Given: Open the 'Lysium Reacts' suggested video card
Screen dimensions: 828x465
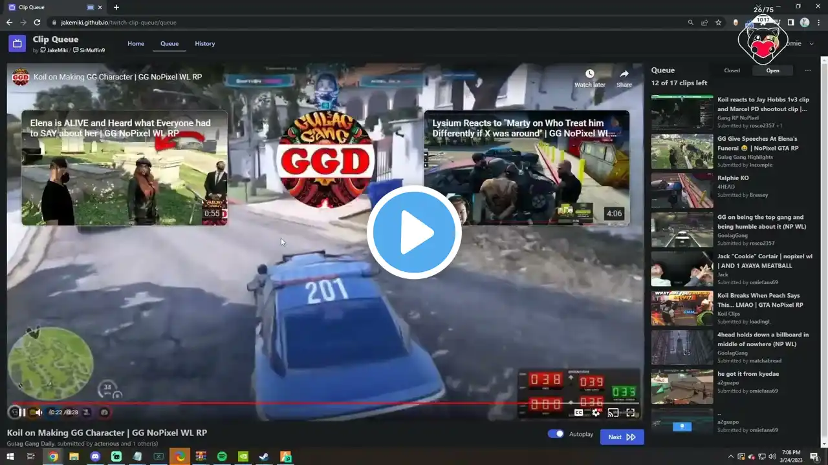Looking at the screenshot, I should pos(527,168).
